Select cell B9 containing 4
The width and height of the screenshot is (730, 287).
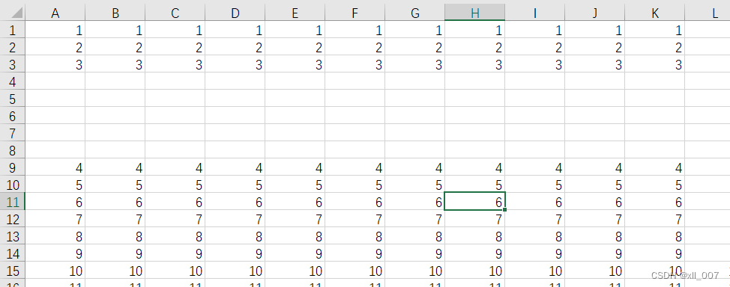(x=115, y=167)
